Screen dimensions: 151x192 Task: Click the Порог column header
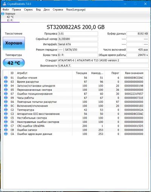coord(115,73)
